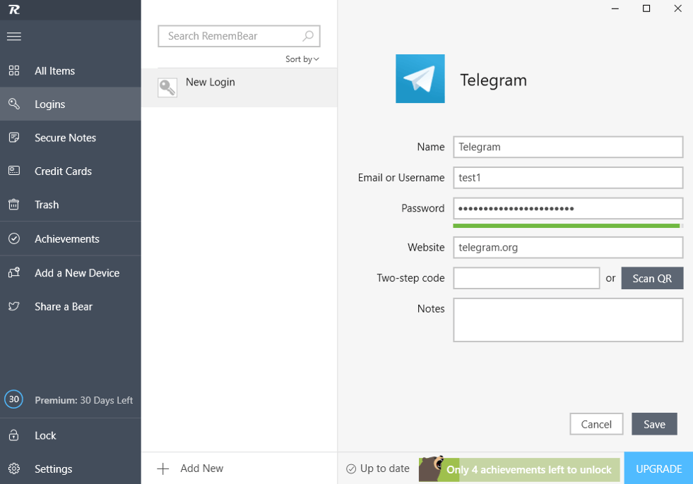Click the 30 days premium circle badge
693x484 pixels.
[x=13, y=399]
